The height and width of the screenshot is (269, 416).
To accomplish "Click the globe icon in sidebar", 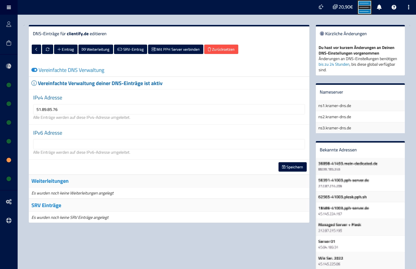I will pos(9,66).
